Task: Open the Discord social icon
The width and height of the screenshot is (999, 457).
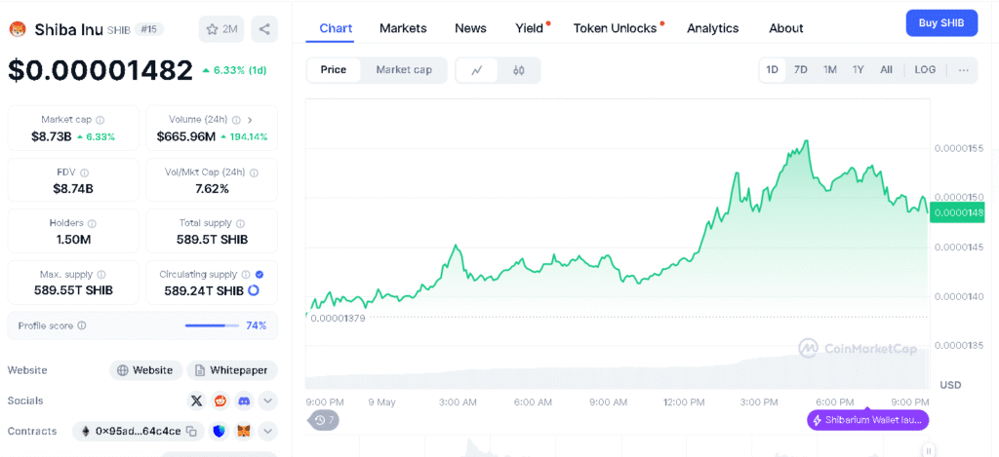Action: pyautogui.click(x=244, y=401)
